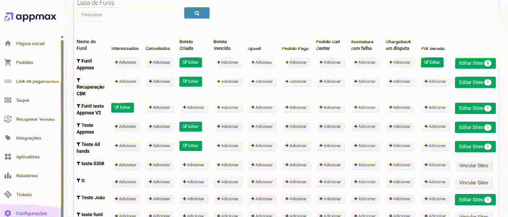Focus the Pesquisar search field
Screen dimensions: 508x217
click(x=125, y=14)
